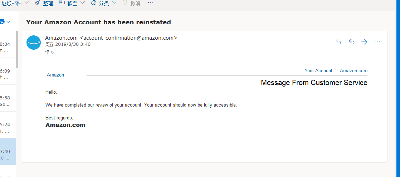400x177 pixels.
Task: Click the Reply All arrow icon
Action: [352, 42]
